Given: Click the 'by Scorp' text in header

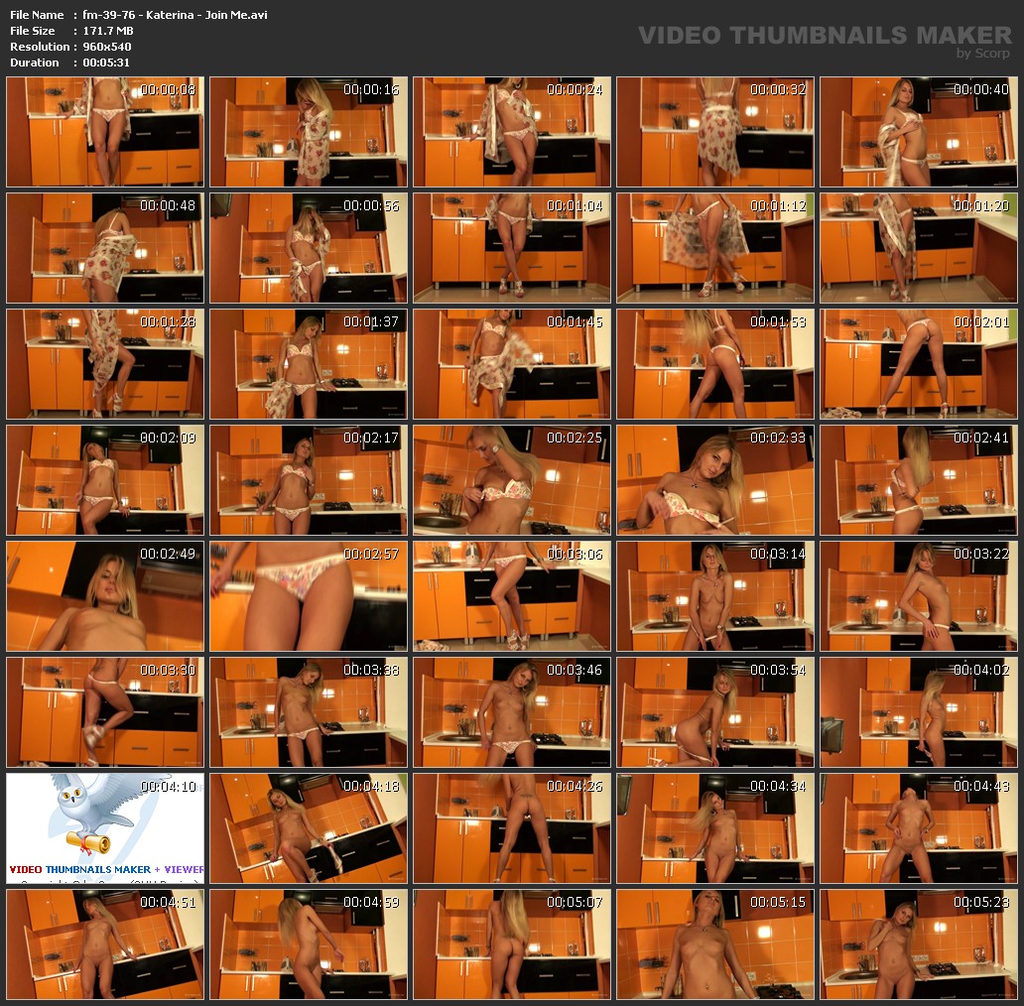Looking at the screenshot, I should (982, 55).
